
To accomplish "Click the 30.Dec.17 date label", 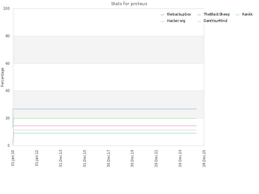I will (x=108, y=158).
